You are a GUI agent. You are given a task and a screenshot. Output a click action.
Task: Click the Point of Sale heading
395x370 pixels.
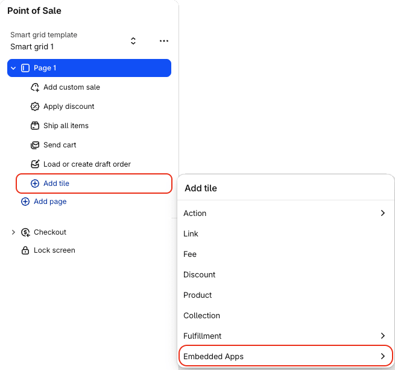point(34,11)
